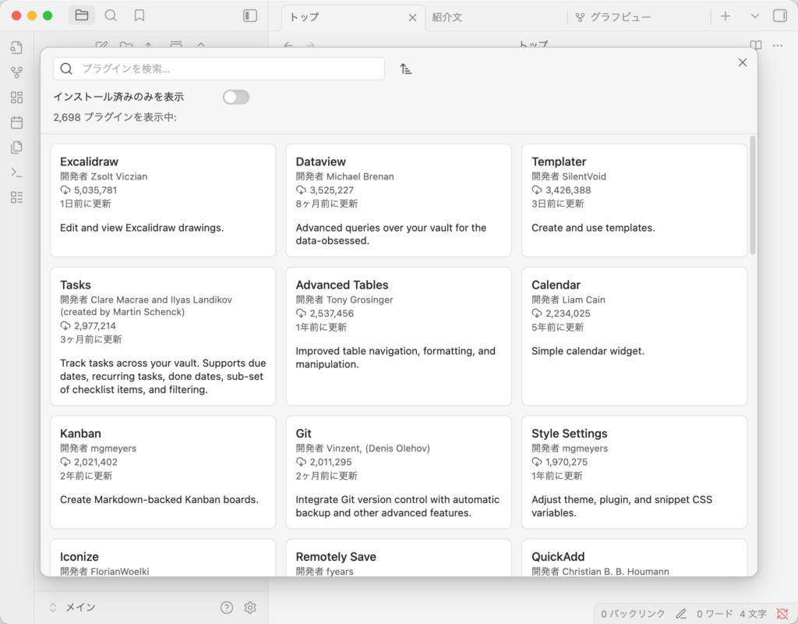
Task: Open the sync status icon in the status bar
Action: click(782, 614)
